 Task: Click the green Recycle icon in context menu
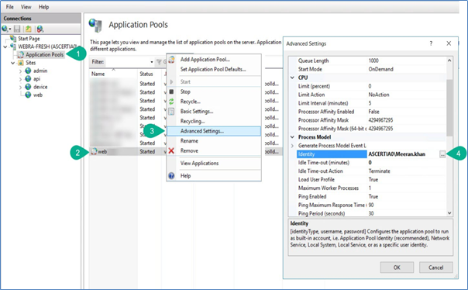click(x=171, y=102)
